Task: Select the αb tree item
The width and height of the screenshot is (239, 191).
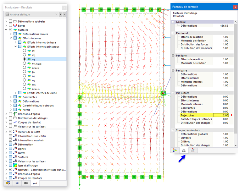Action: tap(34, 59)
